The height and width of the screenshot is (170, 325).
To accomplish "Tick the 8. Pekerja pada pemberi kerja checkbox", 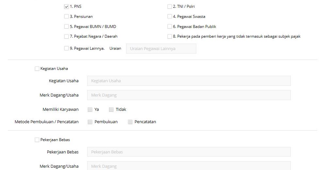I will point(170,36).
